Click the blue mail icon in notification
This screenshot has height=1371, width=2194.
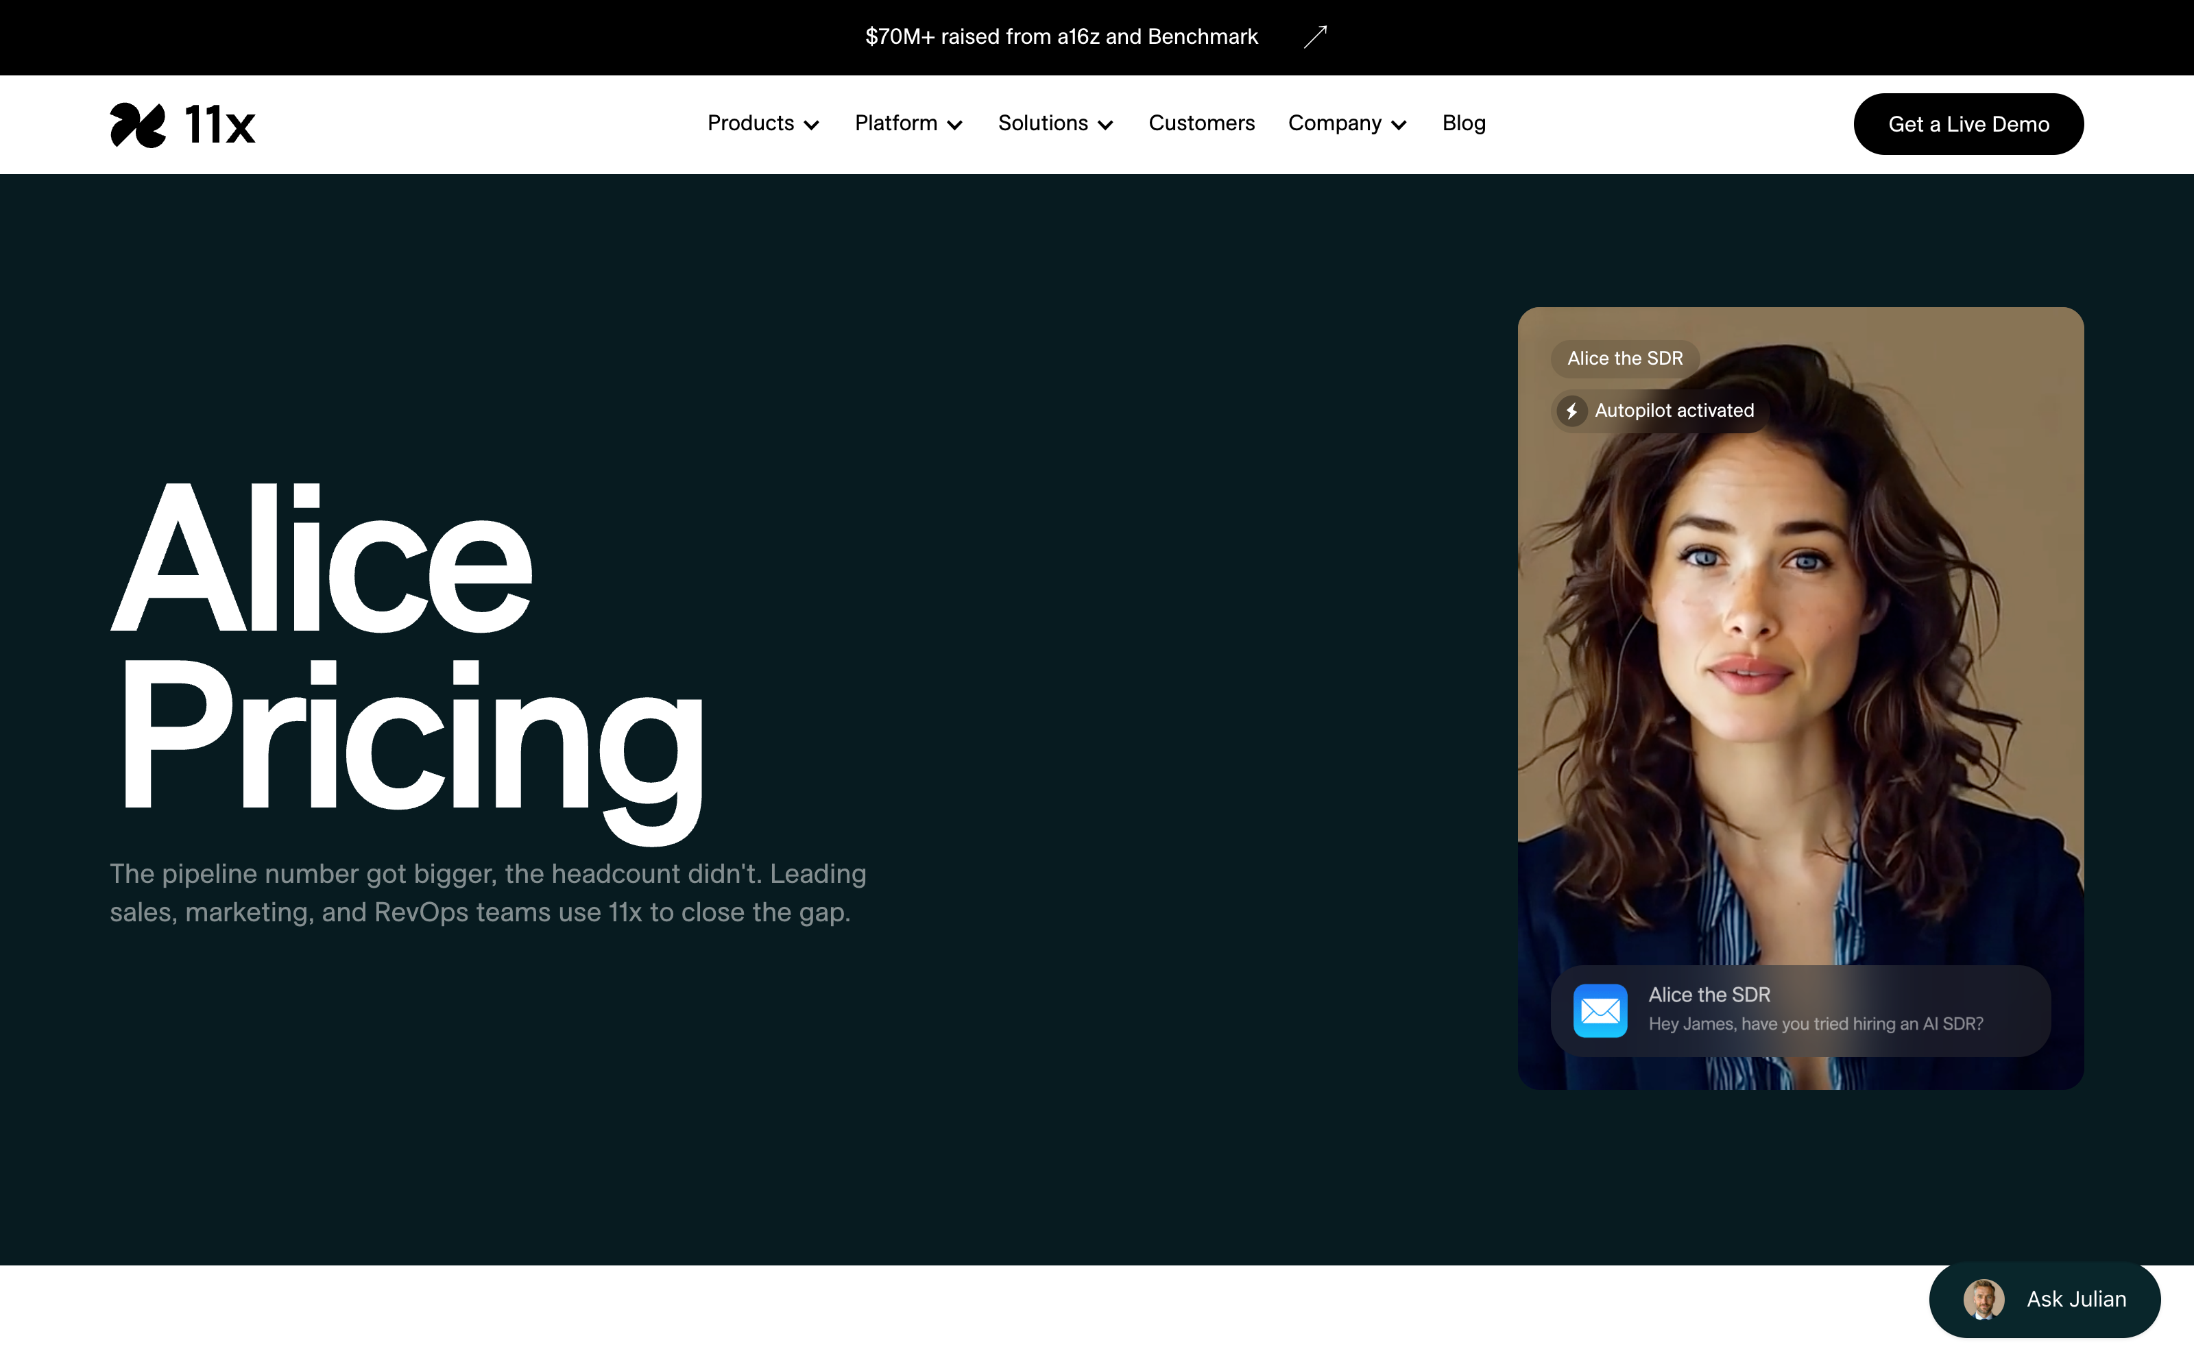click(x=1600, y=1010)
